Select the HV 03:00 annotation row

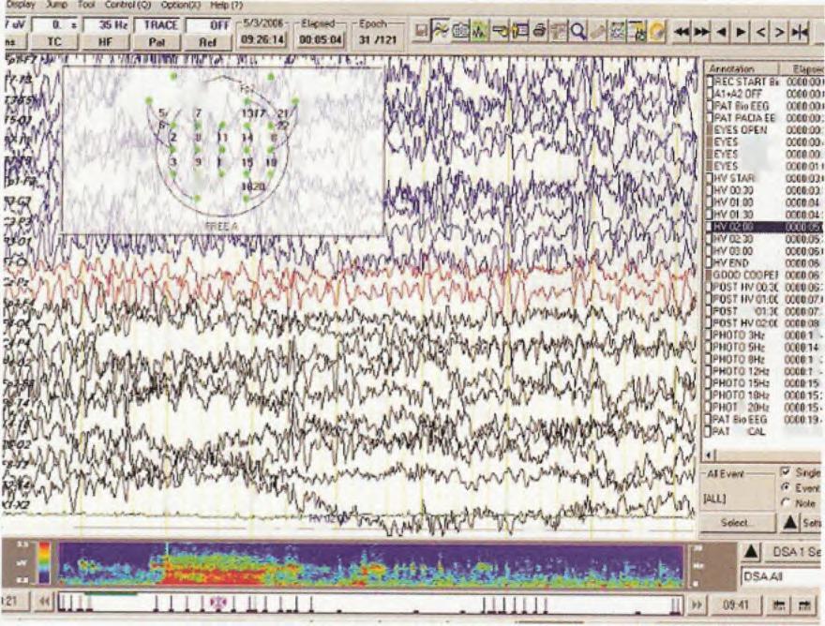(764, 251)
